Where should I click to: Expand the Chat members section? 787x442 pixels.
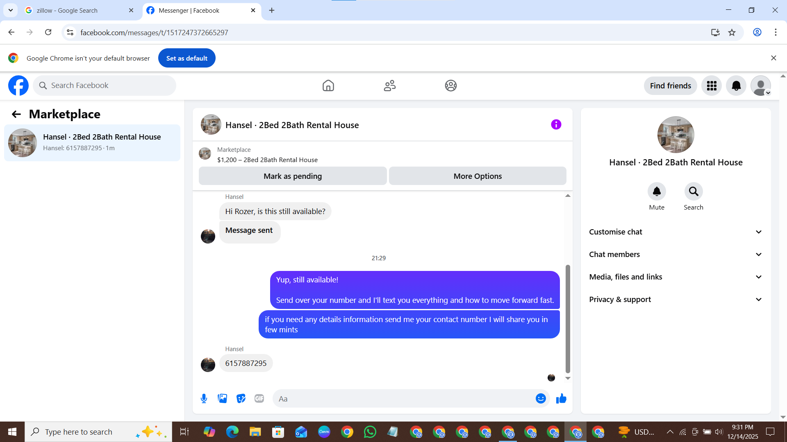pyautogui.click(x=676, y=255)
